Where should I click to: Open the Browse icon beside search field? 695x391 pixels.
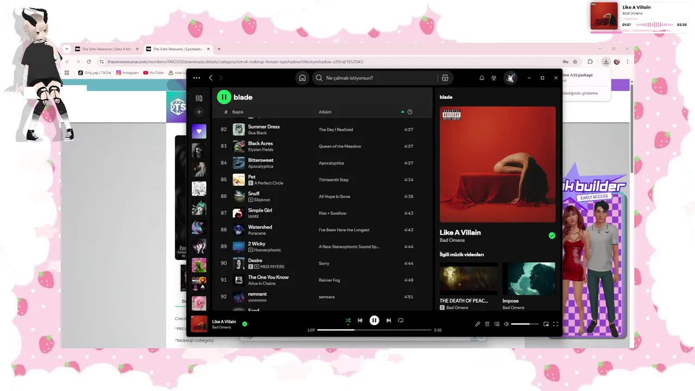(x=445, y=78)
